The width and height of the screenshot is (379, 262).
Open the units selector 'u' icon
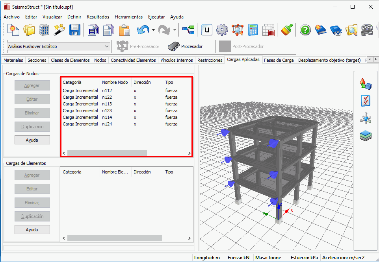(207, 30)
